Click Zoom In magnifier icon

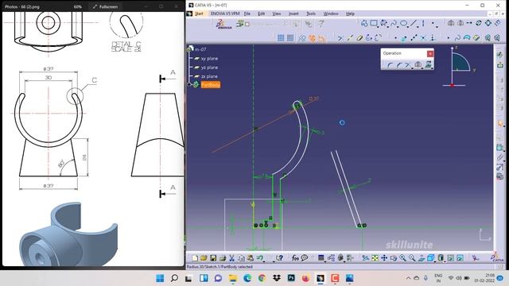click(403, 258)
